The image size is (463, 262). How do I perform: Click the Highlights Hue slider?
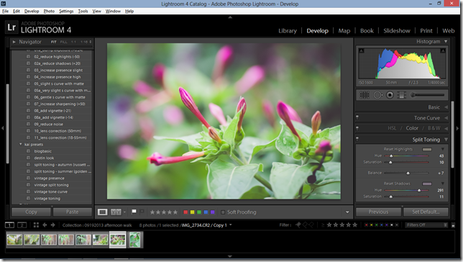click(406, 156)
